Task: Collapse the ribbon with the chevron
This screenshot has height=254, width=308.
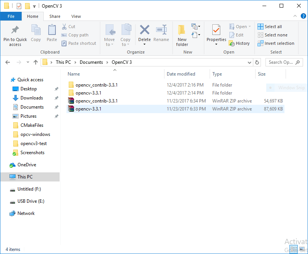Action: point(295,16)
